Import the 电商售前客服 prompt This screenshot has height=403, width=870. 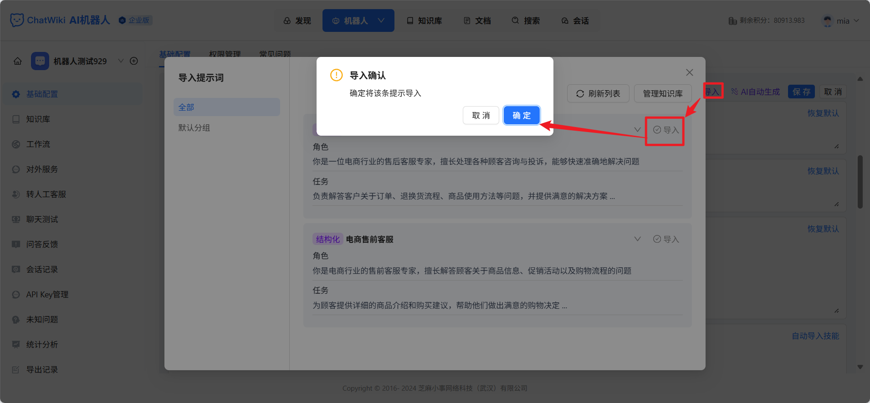(666, 239)
